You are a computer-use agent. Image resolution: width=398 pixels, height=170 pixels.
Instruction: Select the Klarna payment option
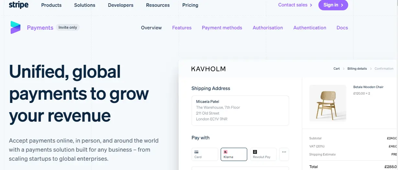234,154
